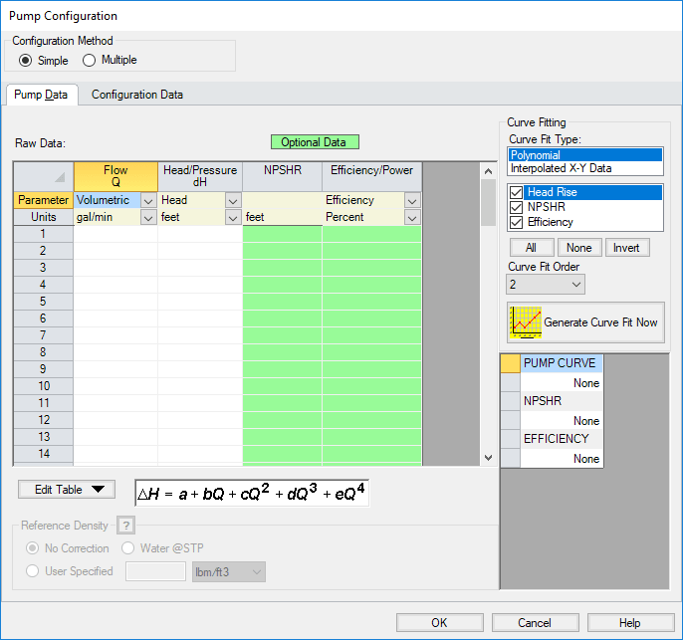683x640 pixels.
Task: Open the Edit Table dropdown menu
Action: point(67,490)
